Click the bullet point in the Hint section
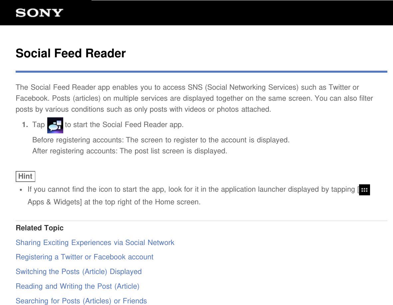This screenshot has width=393, height=305. coord(21,190)
